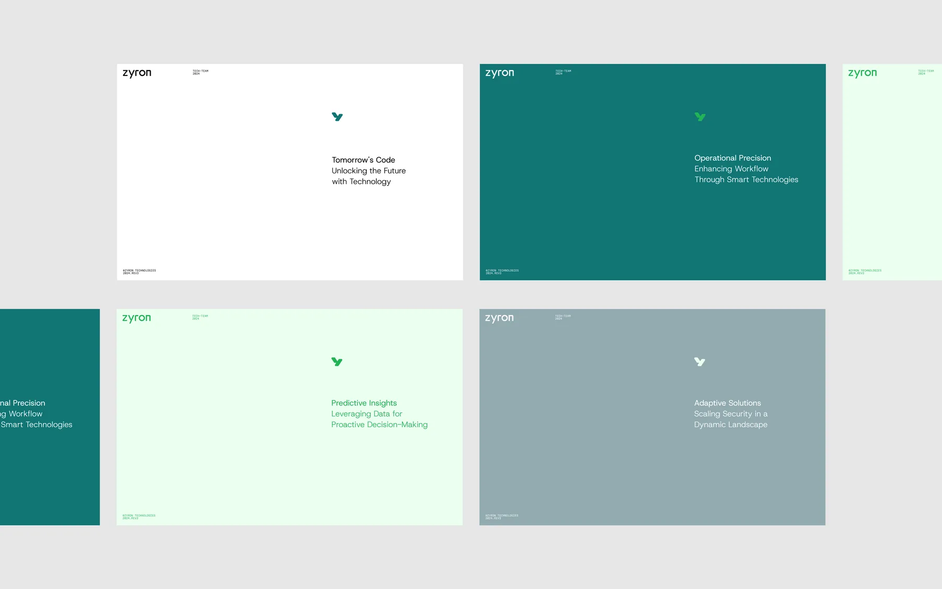
Task: Select 'Unlocking the Future' text line
Action: [x=368, y=171]
